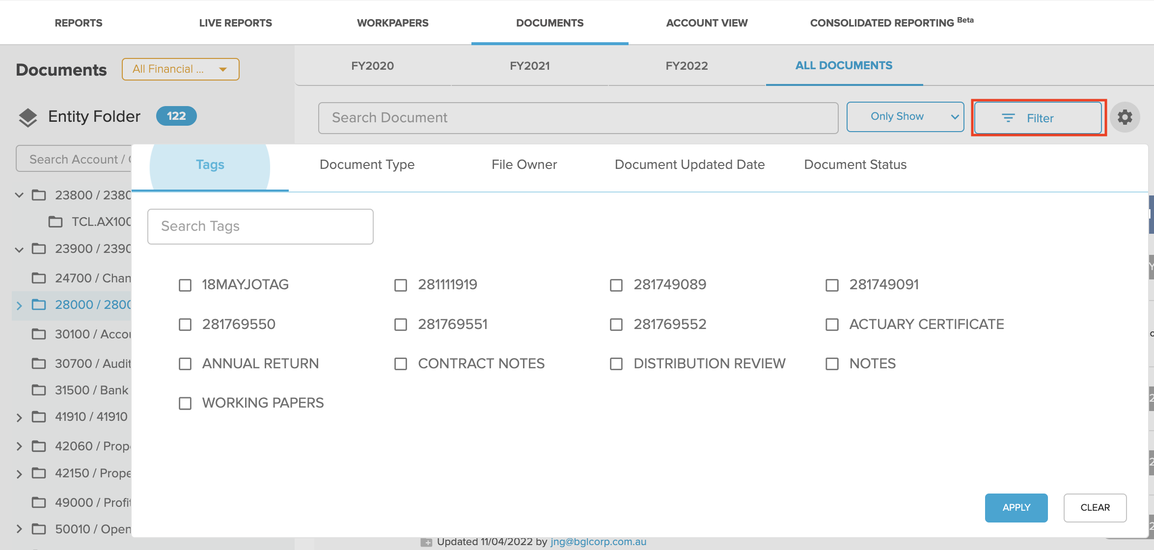The height and width of the screenshot is (550, 1154).
Task: Expand the 42150 folder chevron
Action: pyautogui.click(x=19, y=474)
